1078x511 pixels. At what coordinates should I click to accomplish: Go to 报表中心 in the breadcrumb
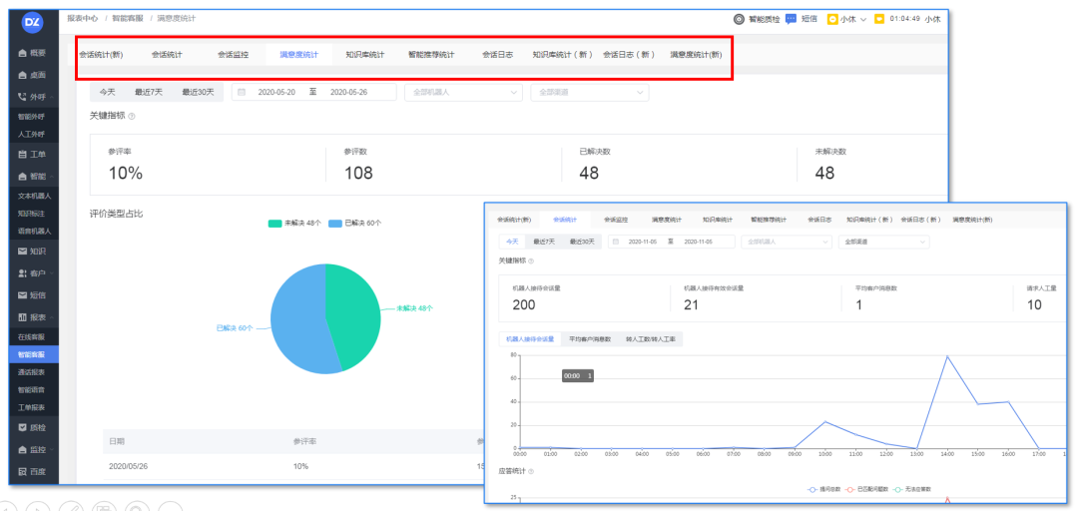point(81,19)
